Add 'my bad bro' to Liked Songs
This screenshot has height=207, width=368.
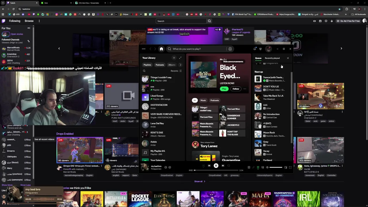(170, 167)
